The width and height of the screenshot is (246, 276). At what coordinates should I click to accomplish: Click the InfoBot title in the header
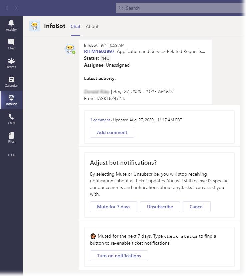pyautogui.click(x=55, y=26)
